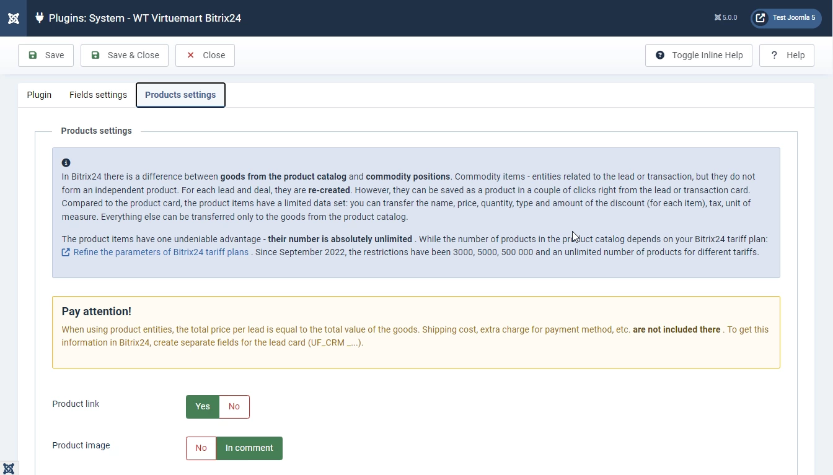The image size is (833, 475).
Task: Toggle Inline Help on
Action: tap(699, 55)
